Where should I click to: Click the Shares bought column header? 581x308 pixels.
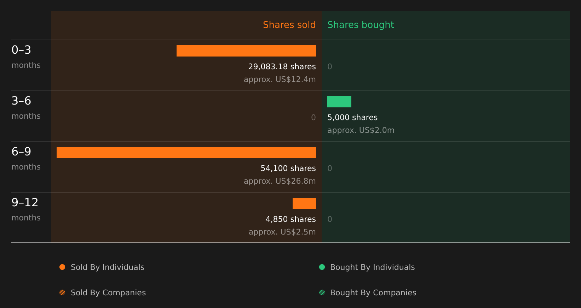click(x=361, y=25)
